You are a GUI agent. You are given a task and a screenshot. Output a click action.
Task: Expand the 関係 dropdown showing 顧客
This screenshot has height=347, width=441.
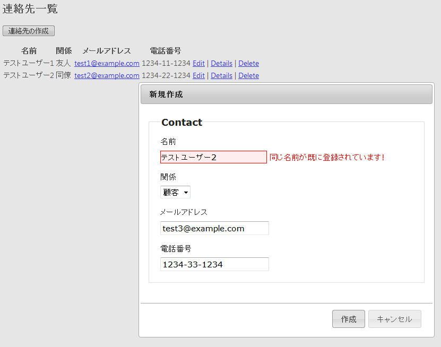click(x=175, y=193)
